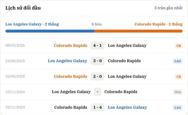This screenshot has height=115, width=188.
Task: Select the 1 - 4 score box
Action: (x=97, y=107)
